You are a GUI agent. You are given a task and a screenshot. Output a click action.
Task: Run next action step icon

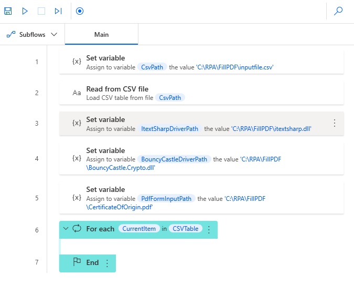point(58,11)
